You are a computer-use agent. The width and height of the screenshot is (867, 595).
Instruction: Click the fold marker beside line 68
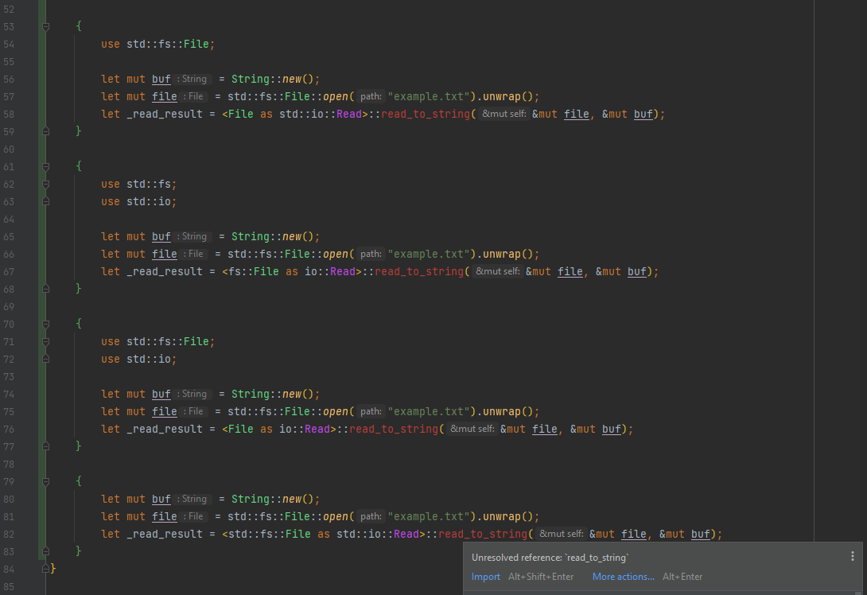pos(45,289)
